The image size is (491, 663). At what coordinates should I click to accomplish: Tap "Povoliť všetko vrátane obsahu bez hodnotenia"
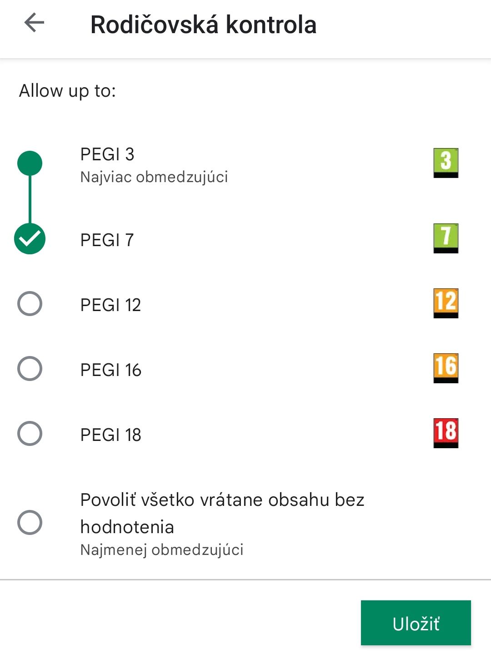click(222, 514)
